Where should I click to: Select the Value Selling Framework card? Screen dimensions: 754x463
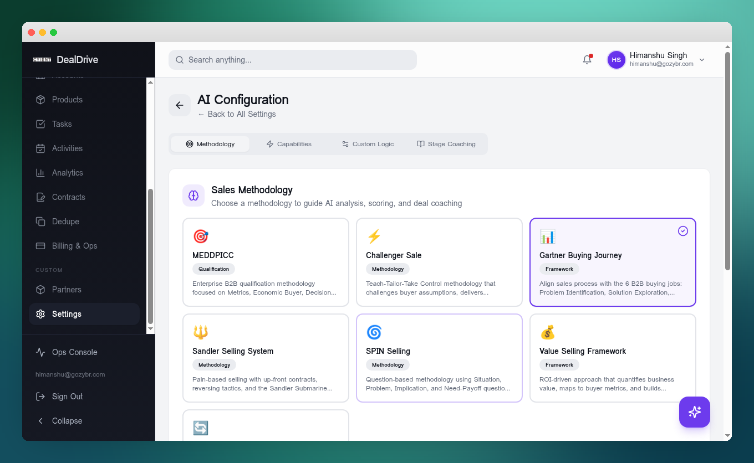(613, 358)
